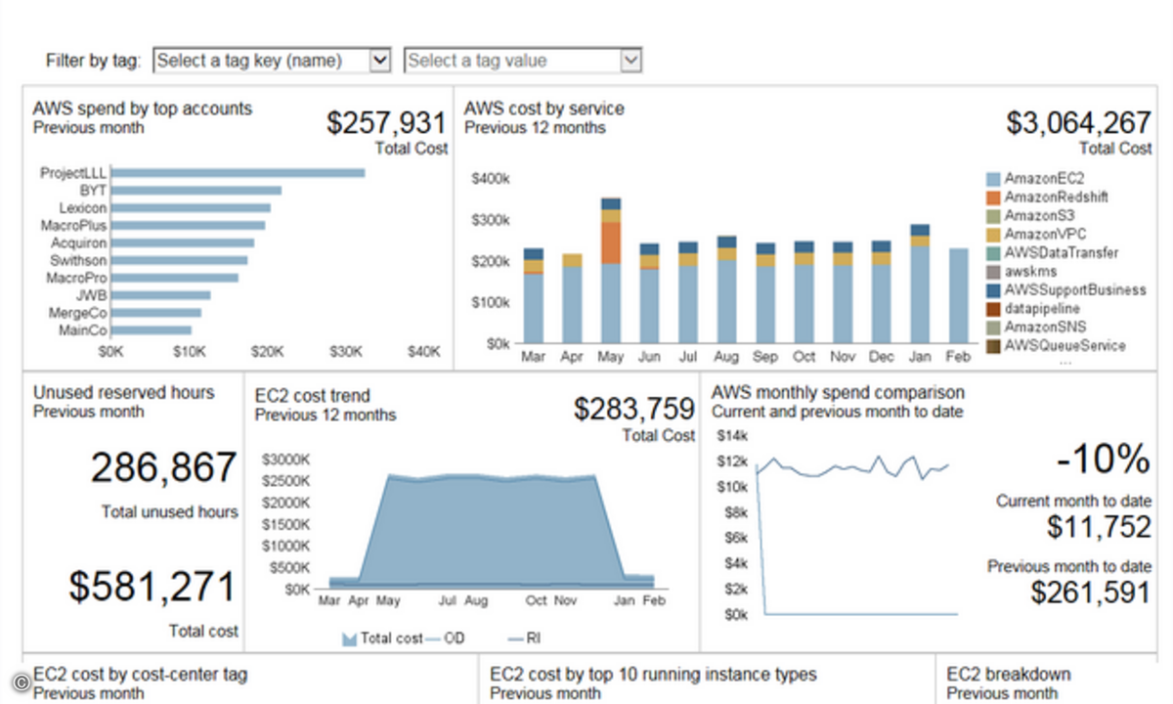Image resolution: width=1173 pixels, height=704 pixels.
Task: Open the 'Select a tag value' dropdown
Action: (x=523, y=61)
